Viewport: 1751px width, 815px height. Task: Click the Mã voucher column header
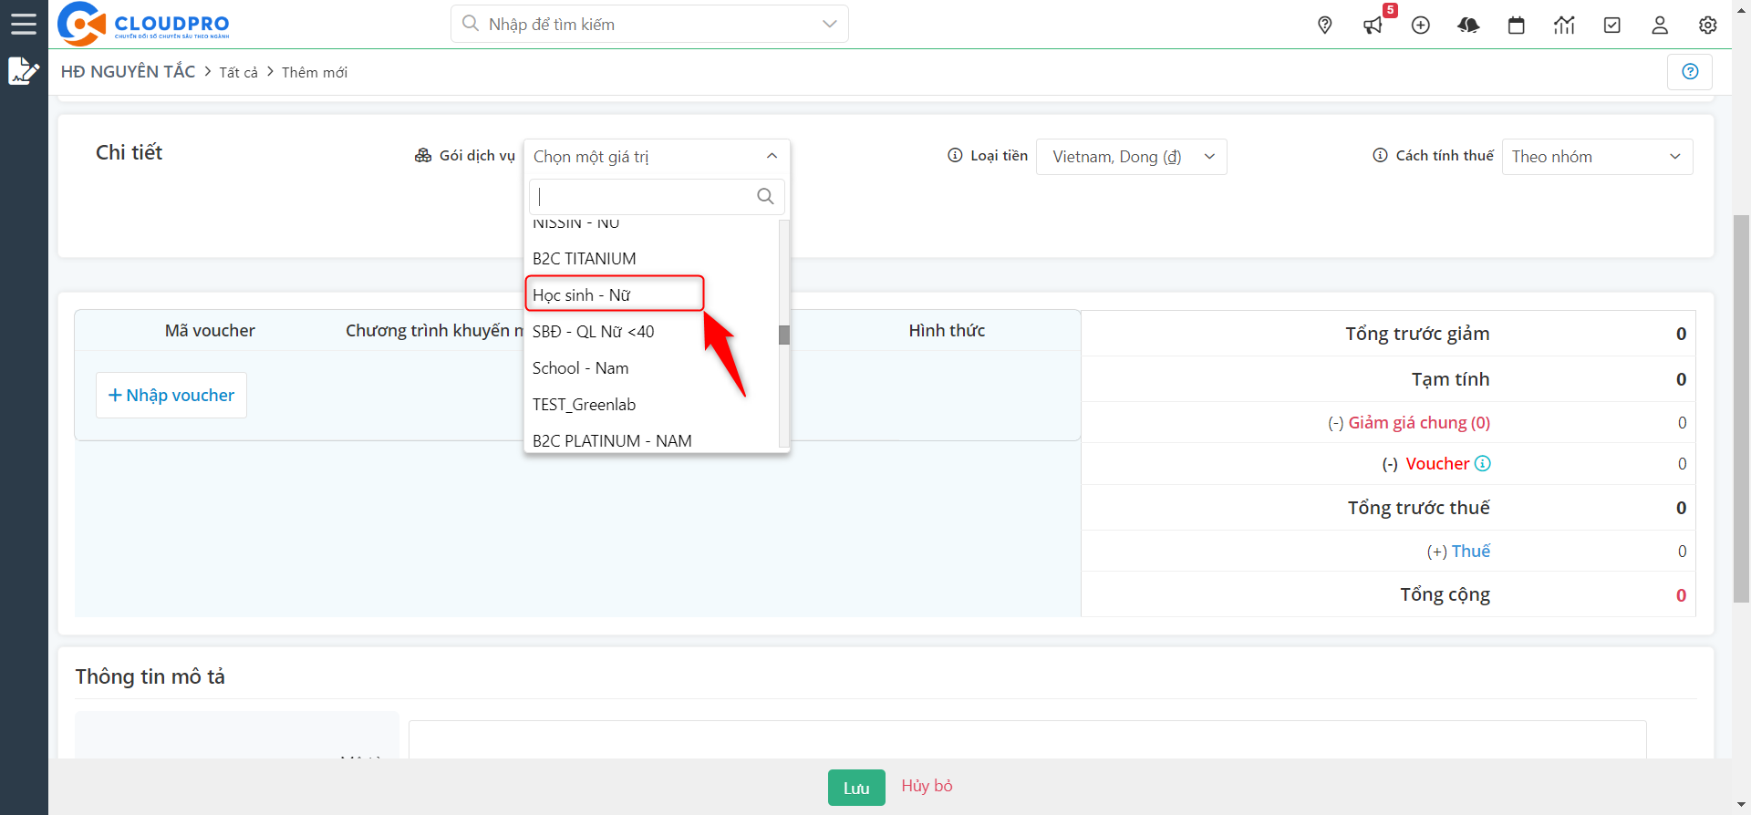(210, 330)
